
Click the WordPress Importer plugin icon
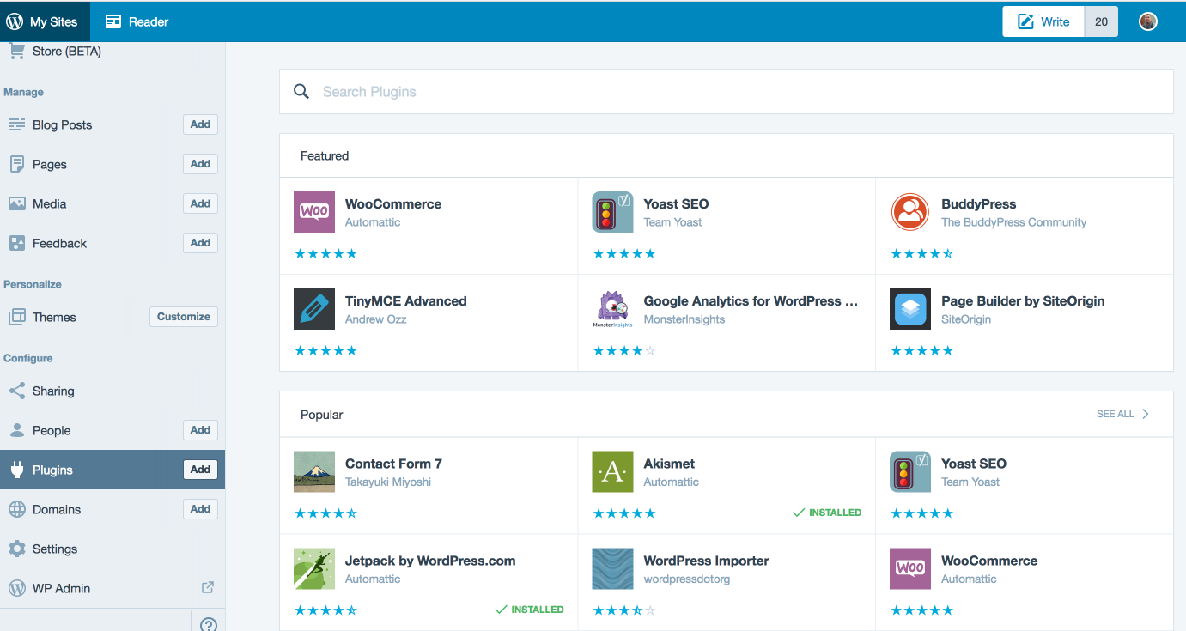click(612, 568)
